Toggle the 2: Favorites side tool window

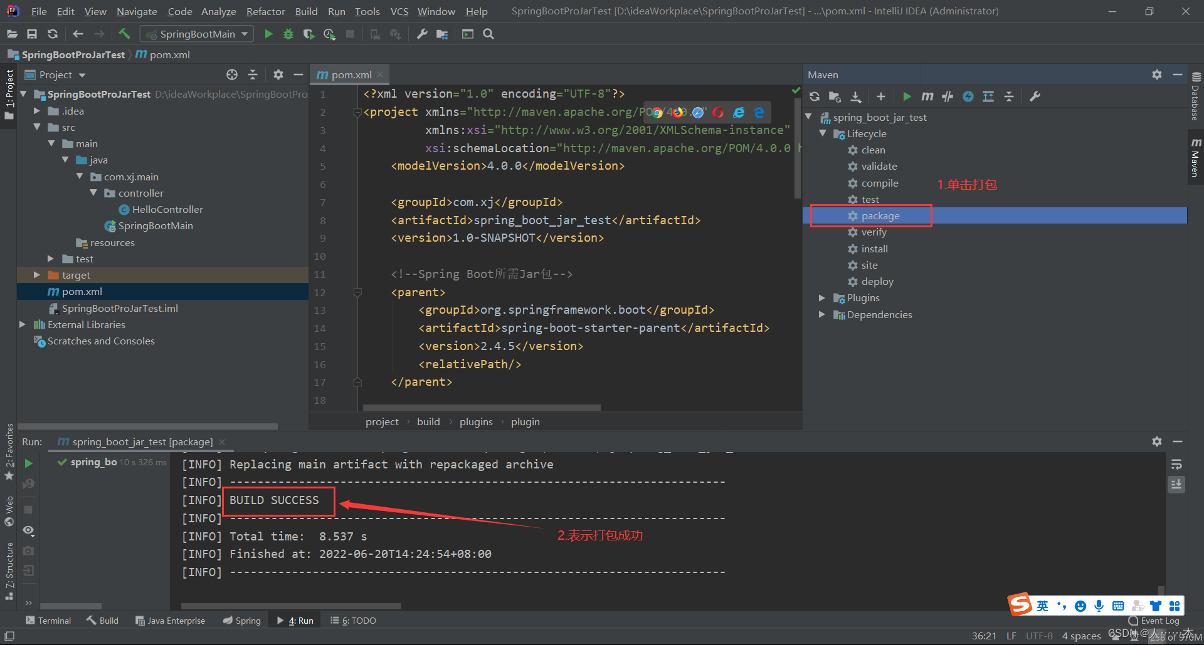tap(9, 452)
